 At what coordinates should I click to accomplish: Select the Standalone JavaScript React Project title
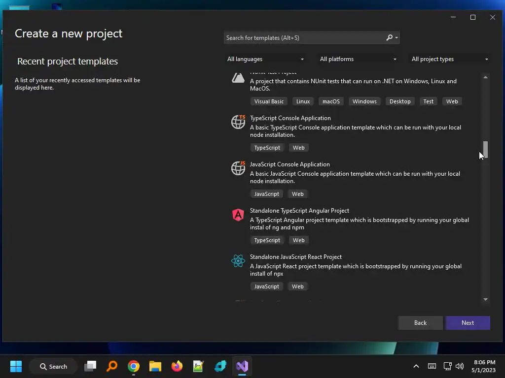click(296, 257)
